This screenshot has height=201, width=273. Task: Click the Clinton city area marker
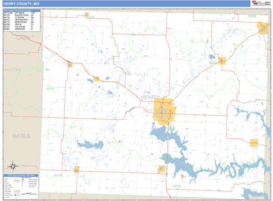pyautogui.click(x=164, y=111)
